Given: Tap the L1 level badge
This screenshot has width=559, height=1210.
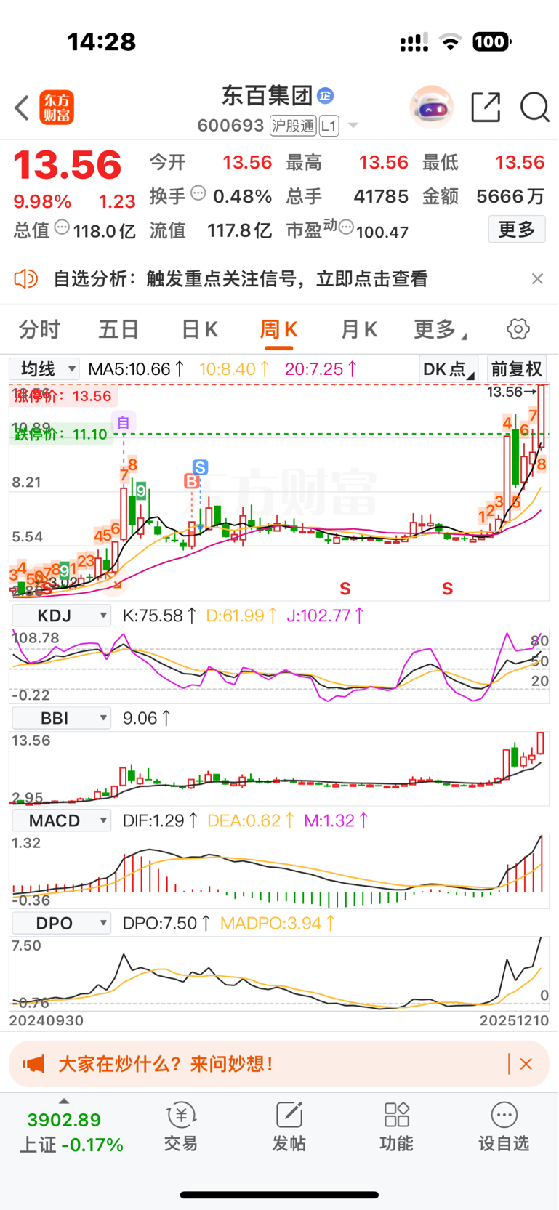Looking at the screenshot, I should (329, 126).
